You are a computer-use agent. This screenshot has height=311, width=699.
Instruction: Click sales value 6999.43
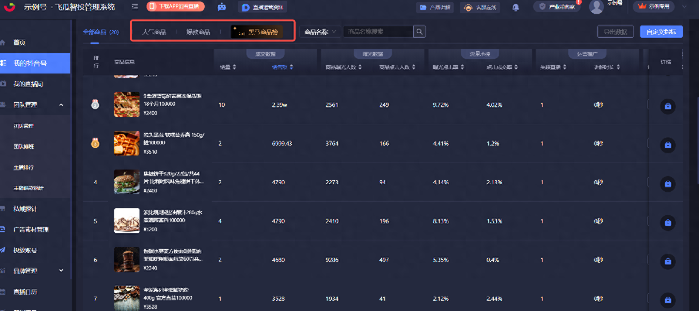click(282, 144)
